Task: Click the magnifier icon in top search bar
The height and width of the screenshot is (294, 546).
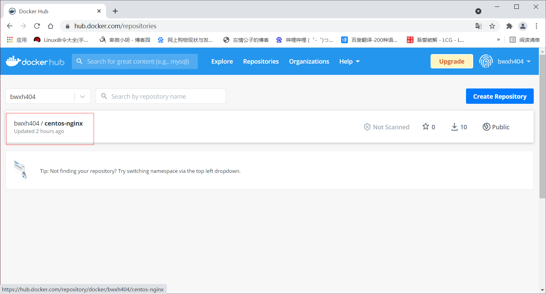Action: point(79,61)
